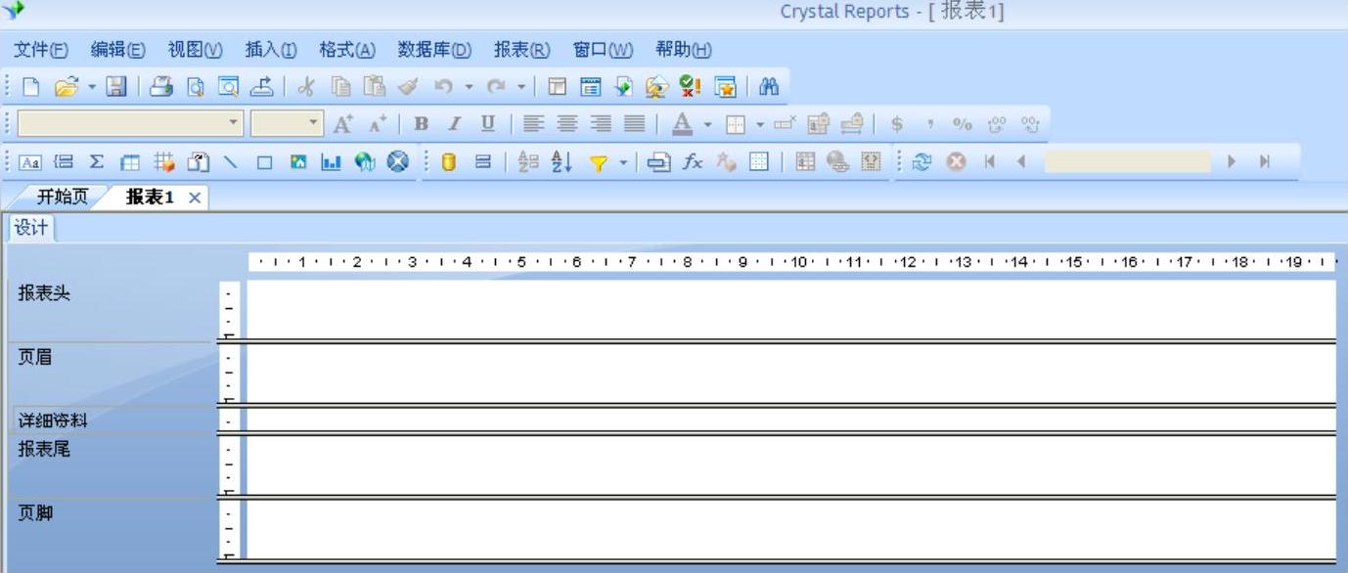Click the Check Dependencies icon

point(690,87)
